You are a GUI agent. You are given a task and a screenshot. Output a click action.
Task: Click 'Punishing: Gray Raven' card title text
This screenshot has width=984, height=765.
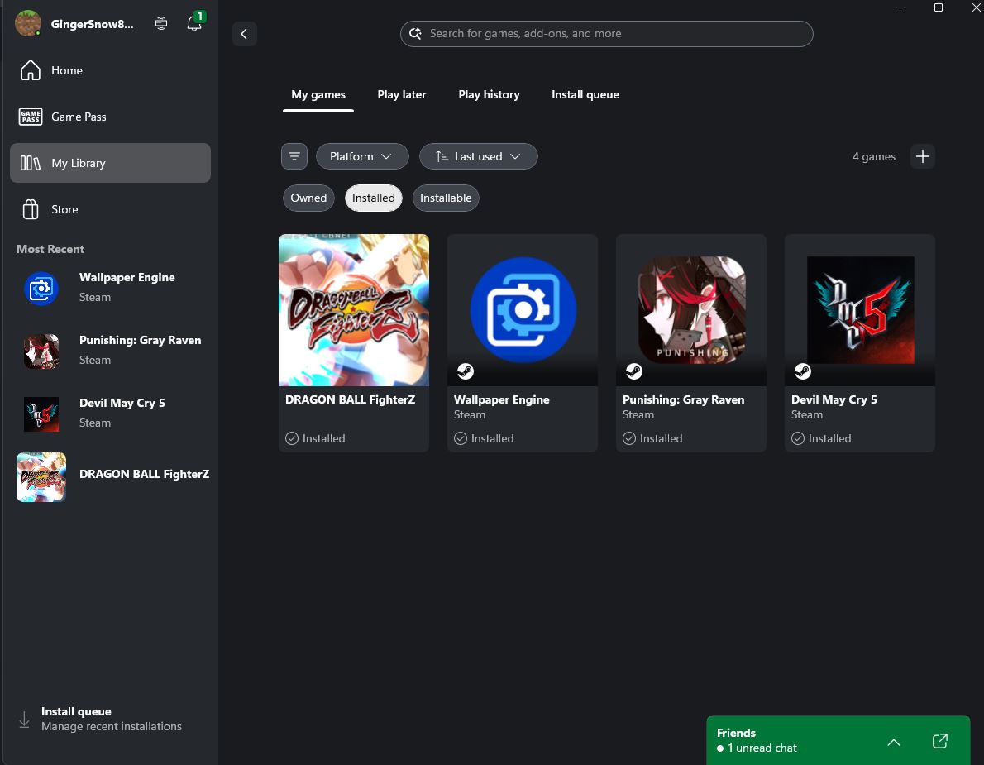(683, 399)
